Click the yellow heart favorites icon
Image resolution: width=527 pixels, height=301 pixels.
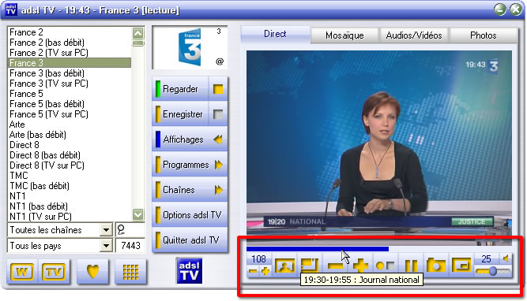pos(92,271)
